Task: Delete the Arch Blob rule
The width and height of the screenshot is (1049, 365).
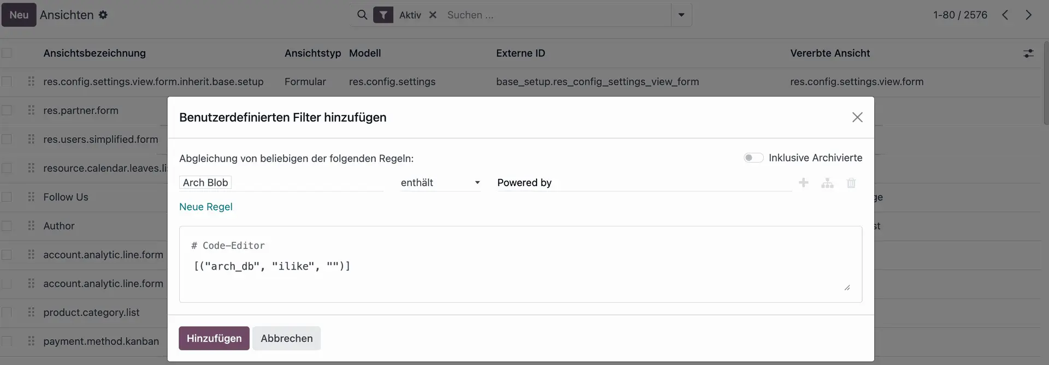Action: [851, 183]
